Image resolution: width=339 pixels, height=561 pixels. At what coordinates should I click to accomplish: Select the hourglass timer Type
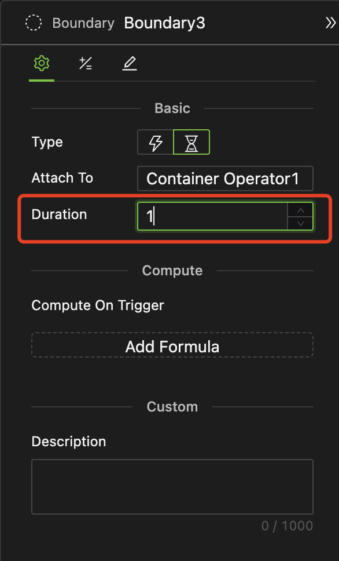191,143
